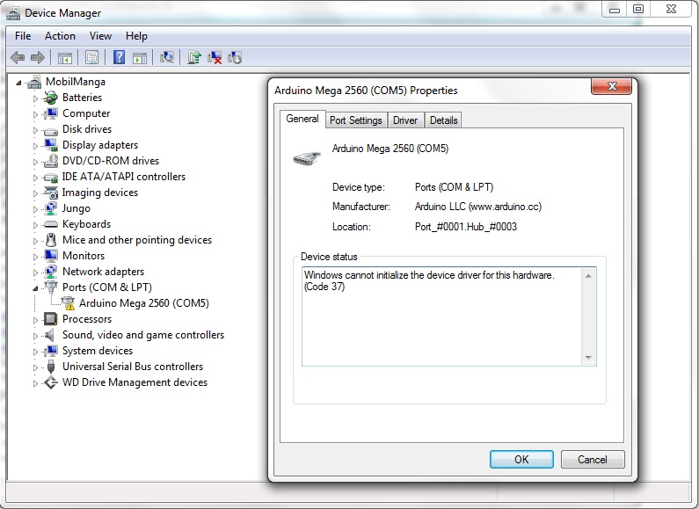699x509 pixels.
Task: Select the MobilManga computer name
Action: tap(76, 82)
